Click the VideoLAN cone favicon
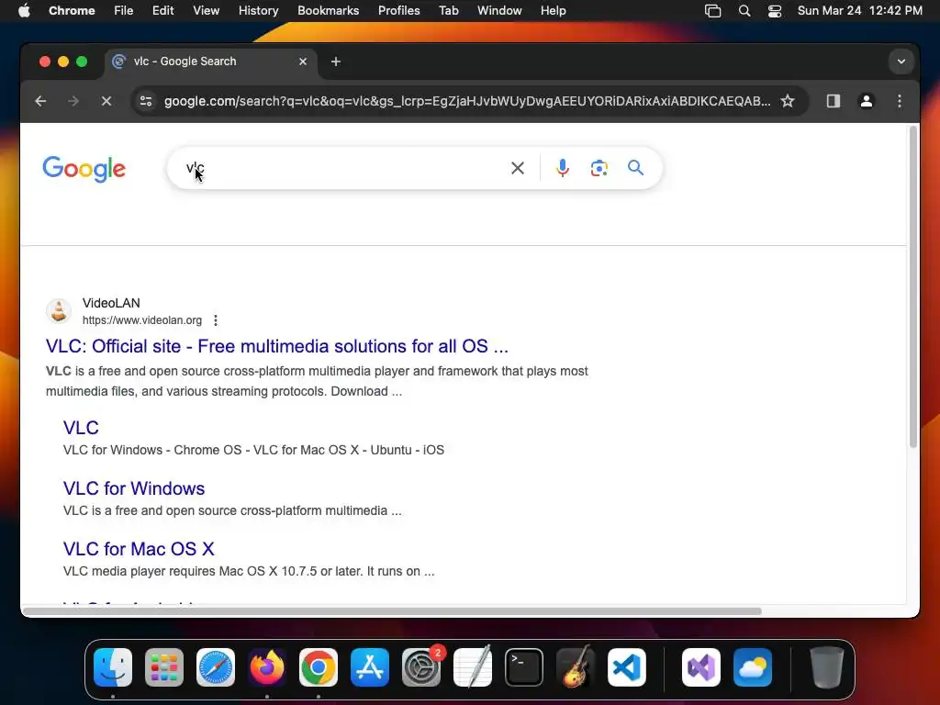The image size is (940, 705). pos(59,311)
